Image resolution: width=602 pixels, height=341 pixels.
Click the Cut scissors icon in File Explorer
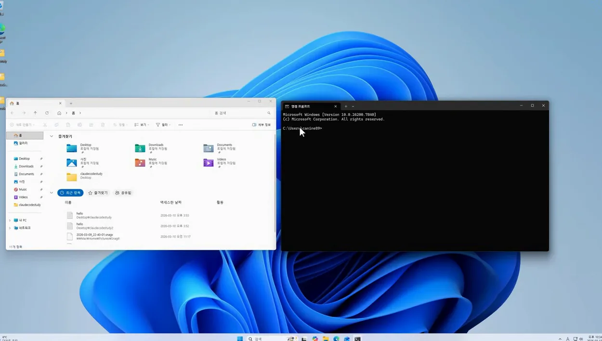45,125
